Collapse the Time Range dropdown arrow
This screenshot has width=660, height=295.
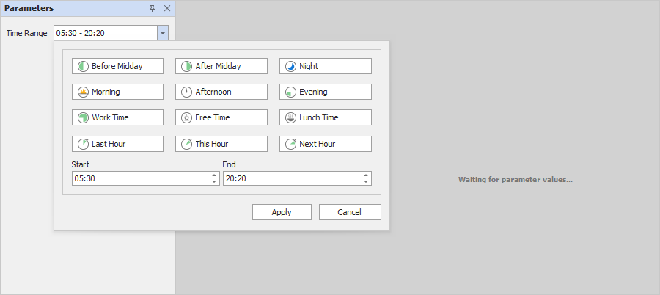point(163,33)
